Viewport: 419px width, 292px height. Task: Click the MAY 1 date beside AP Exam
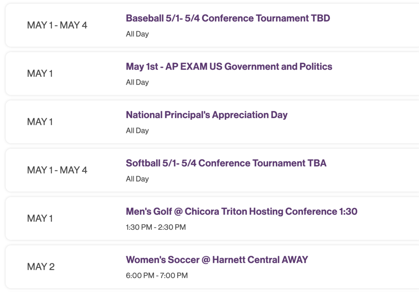pyautogui.click(x=40, y=73)
